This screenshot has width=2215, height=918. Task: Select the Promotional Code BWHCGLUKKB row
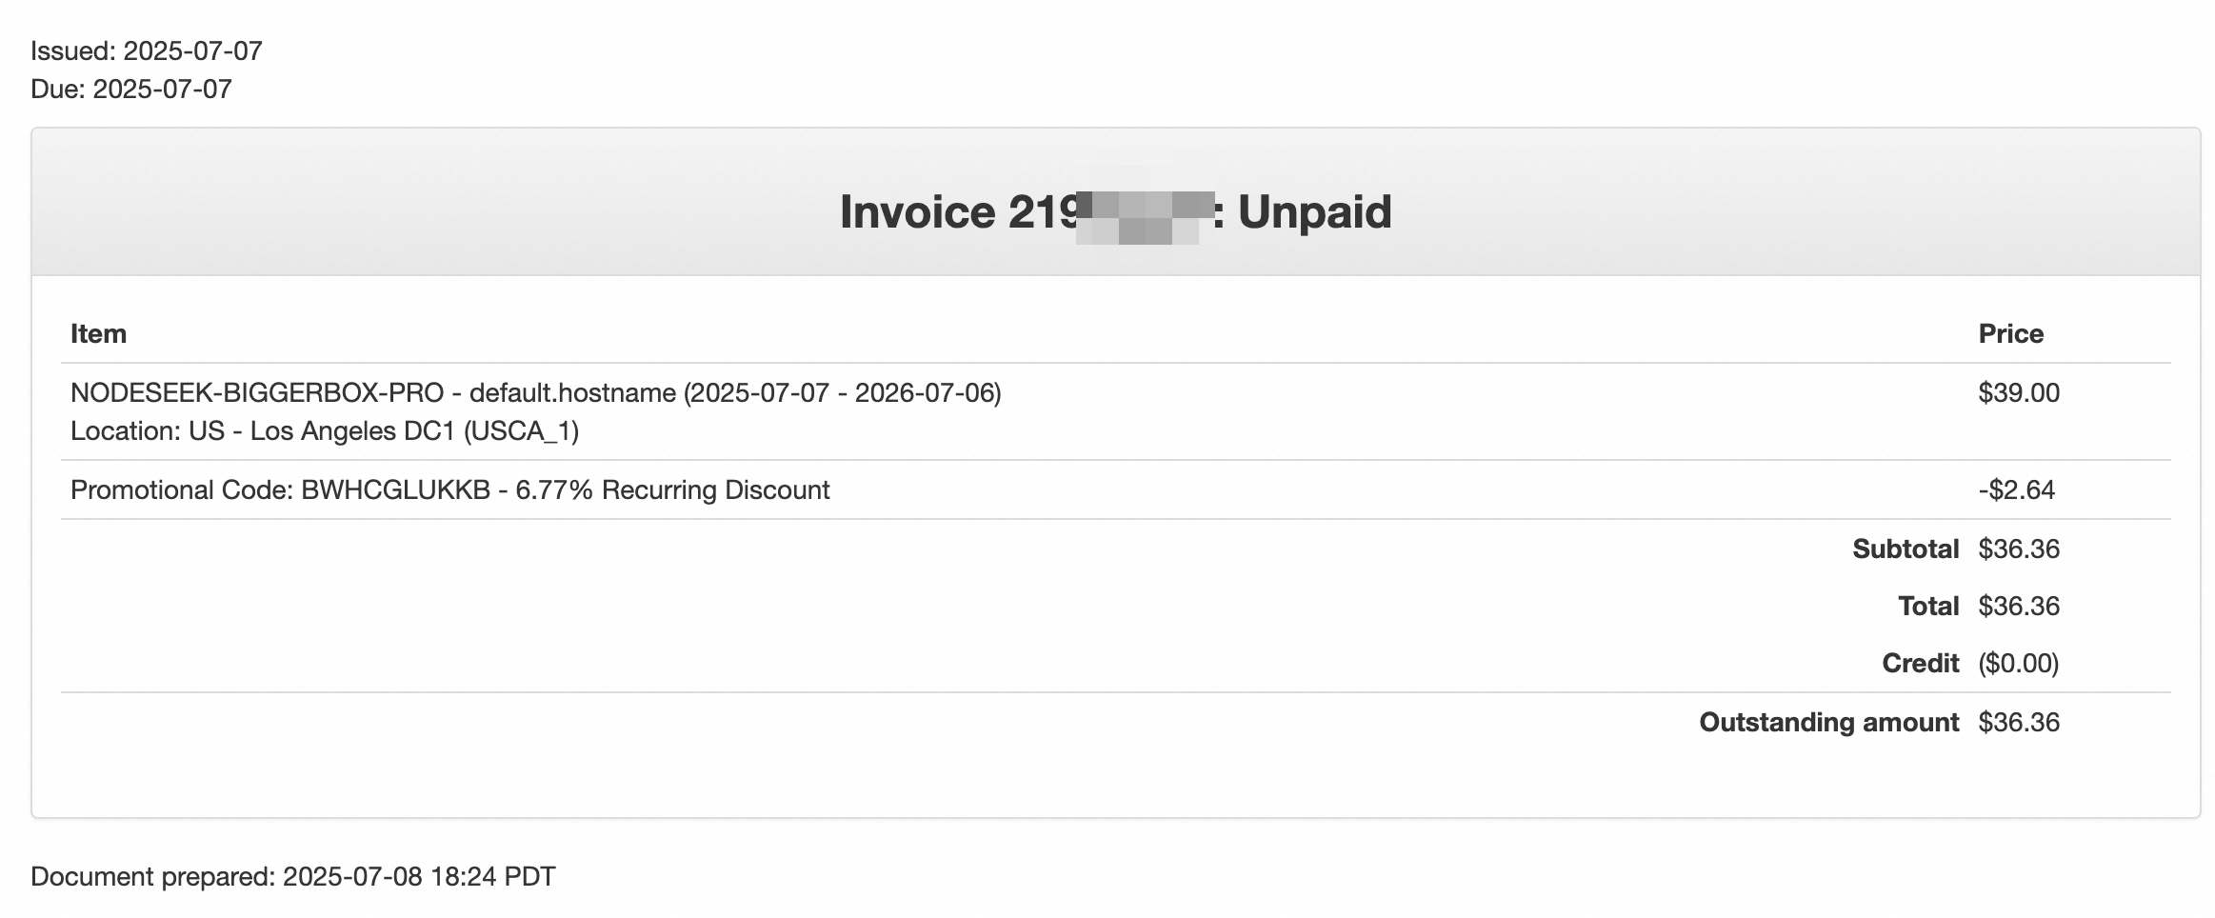(x=449, y=490)
